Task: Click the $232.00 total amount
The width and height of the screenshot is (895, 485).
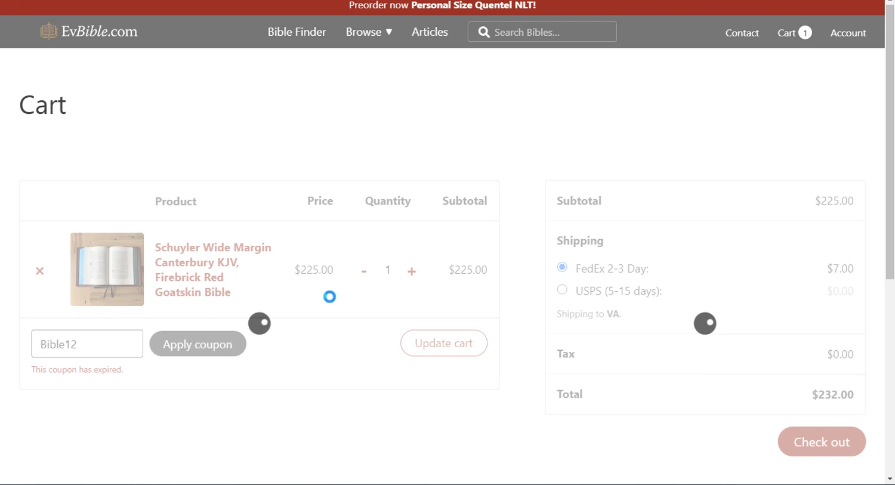Action: tap(833, 394)
